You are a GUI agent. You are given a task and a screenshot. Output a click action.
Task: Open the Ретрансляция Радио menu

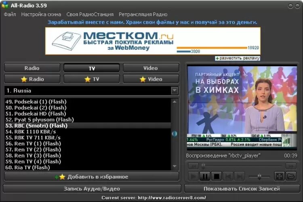click(143, 15)
